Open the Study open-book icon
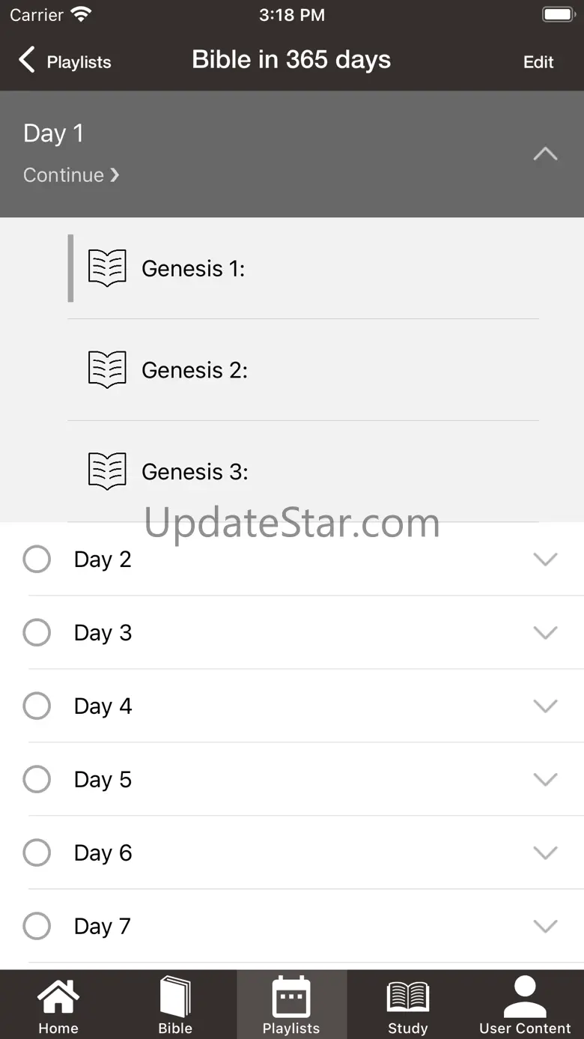Screen dimensions: 584x1039 click(408, 998)
